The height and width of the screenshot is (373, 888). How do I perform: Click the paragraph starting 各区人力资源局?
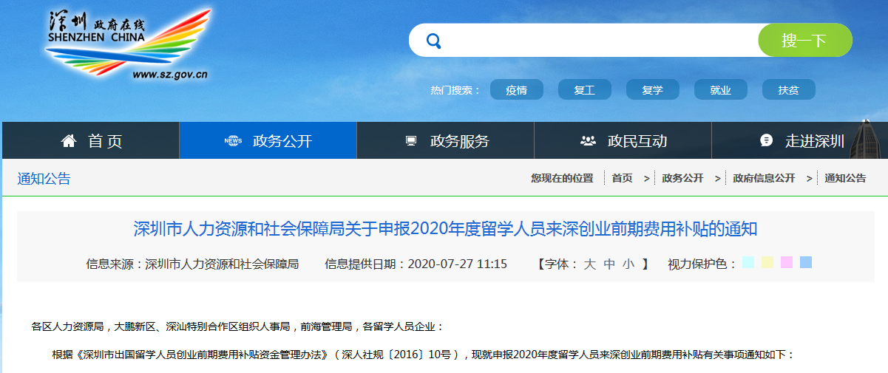pyautogui.click(x=237, y=326)
